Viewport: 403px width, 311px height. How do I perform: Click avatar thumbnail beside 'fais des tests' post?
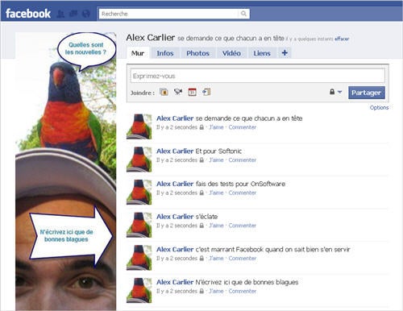tap(139, 192)
